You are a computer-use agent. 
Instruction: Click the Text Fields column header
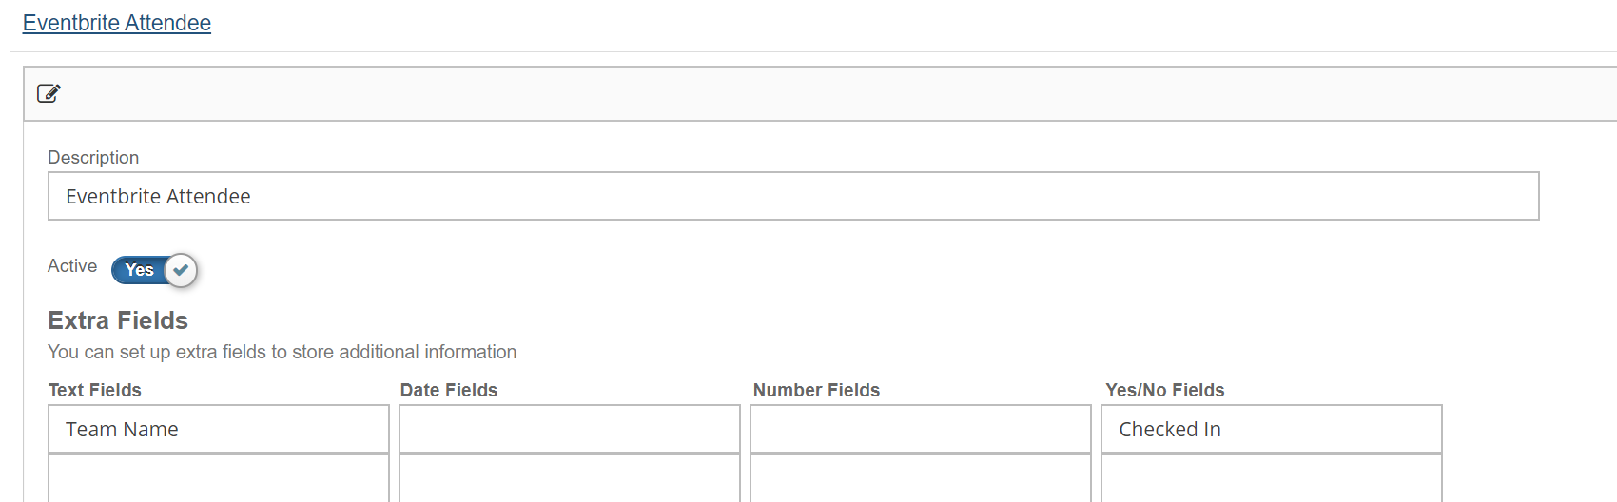(x=95, y=390)
